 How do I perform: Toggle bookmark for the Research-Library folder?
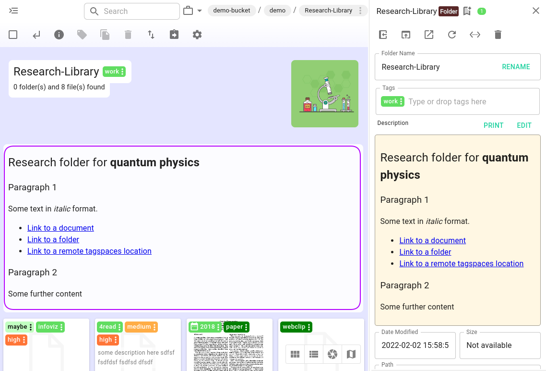(x=467, y=11)
